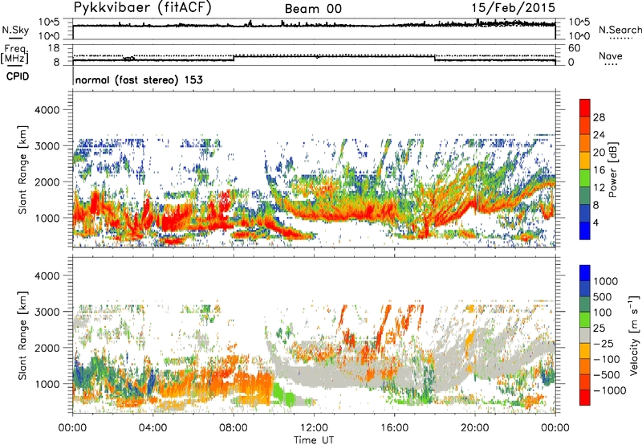Click the N.Search legend label
Screen dimensions: 642x445
[x=620, y=30]
